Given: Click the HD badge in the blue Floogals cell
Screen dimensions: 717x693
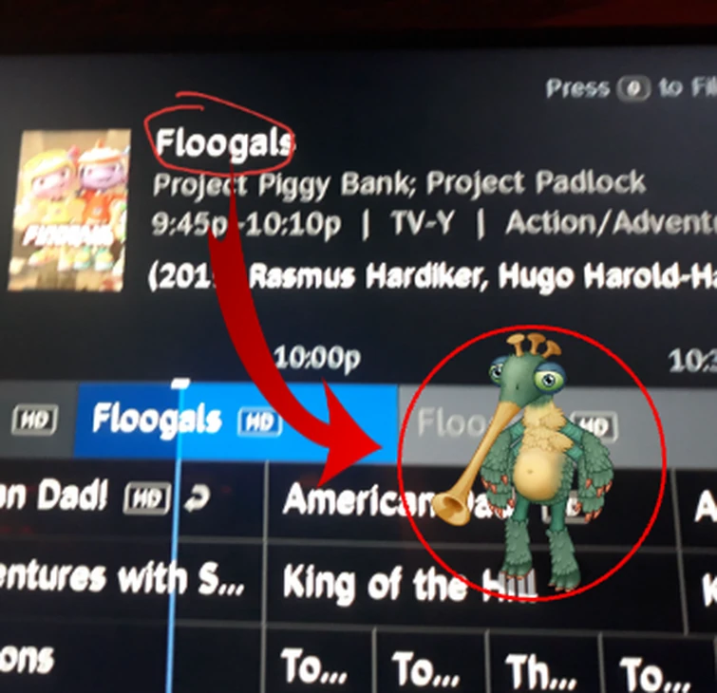Looking at the screenshot, I should click(x=259, y=421).
